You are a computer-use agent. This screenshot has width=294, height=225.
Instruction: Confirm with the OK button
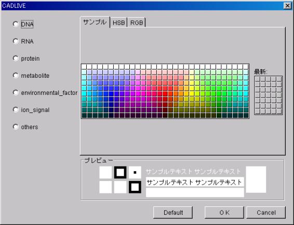coord(224,213)
